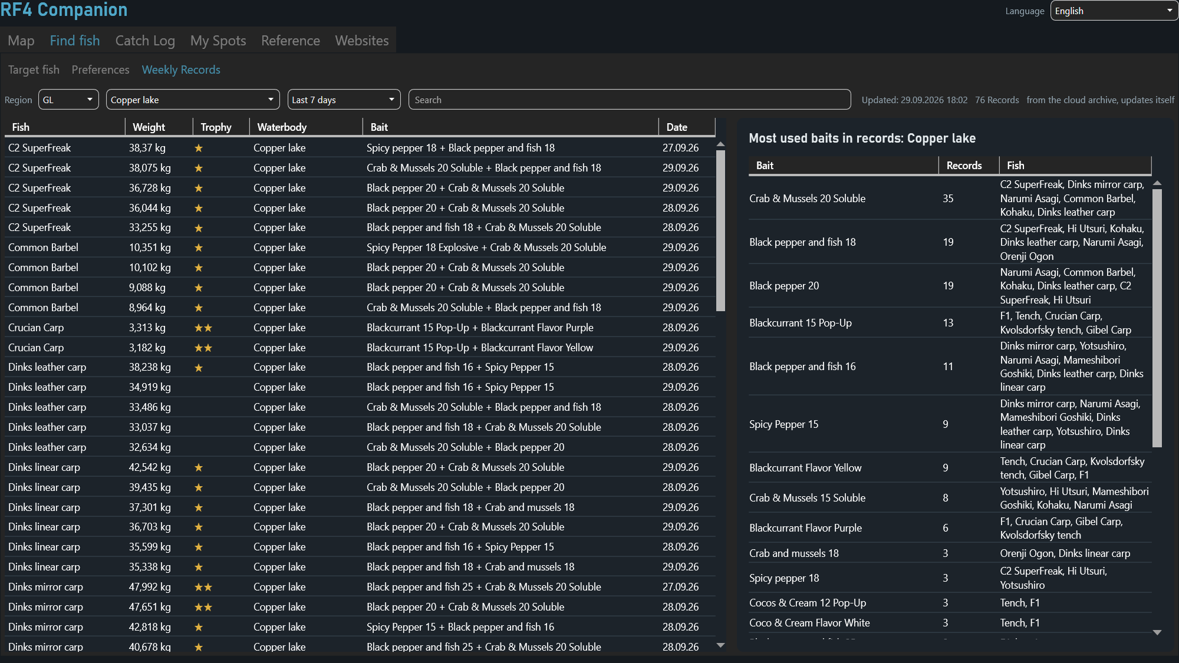Open Preferences subtab
Screen dimensions: 1179x663
click(x=100, y=70)
